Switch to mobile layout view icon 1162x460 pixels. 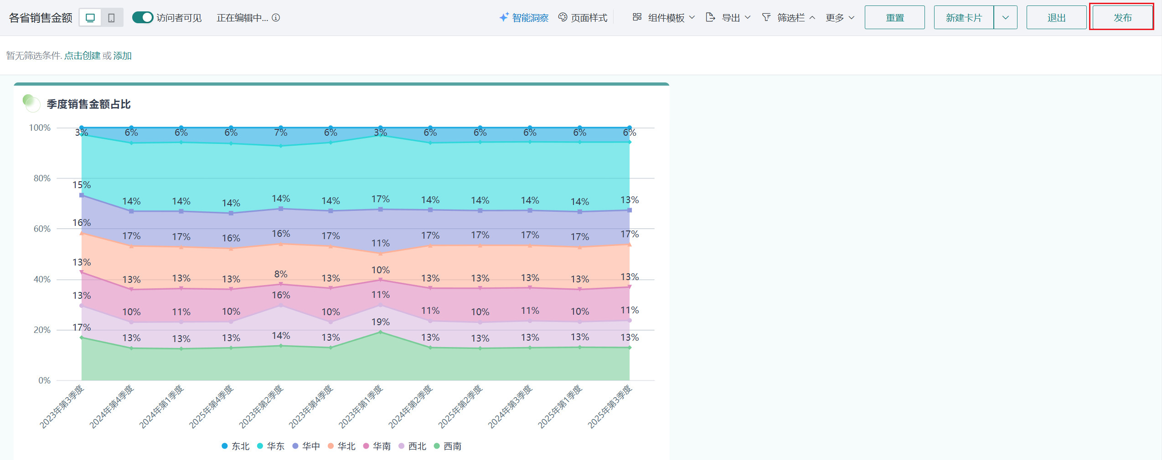pyautogui.click(x=111, y=18)
